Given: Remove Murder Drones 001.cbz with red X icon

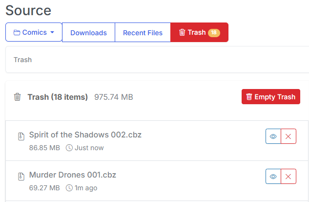Looking at the screenshot, I should [x=288, y=177].
